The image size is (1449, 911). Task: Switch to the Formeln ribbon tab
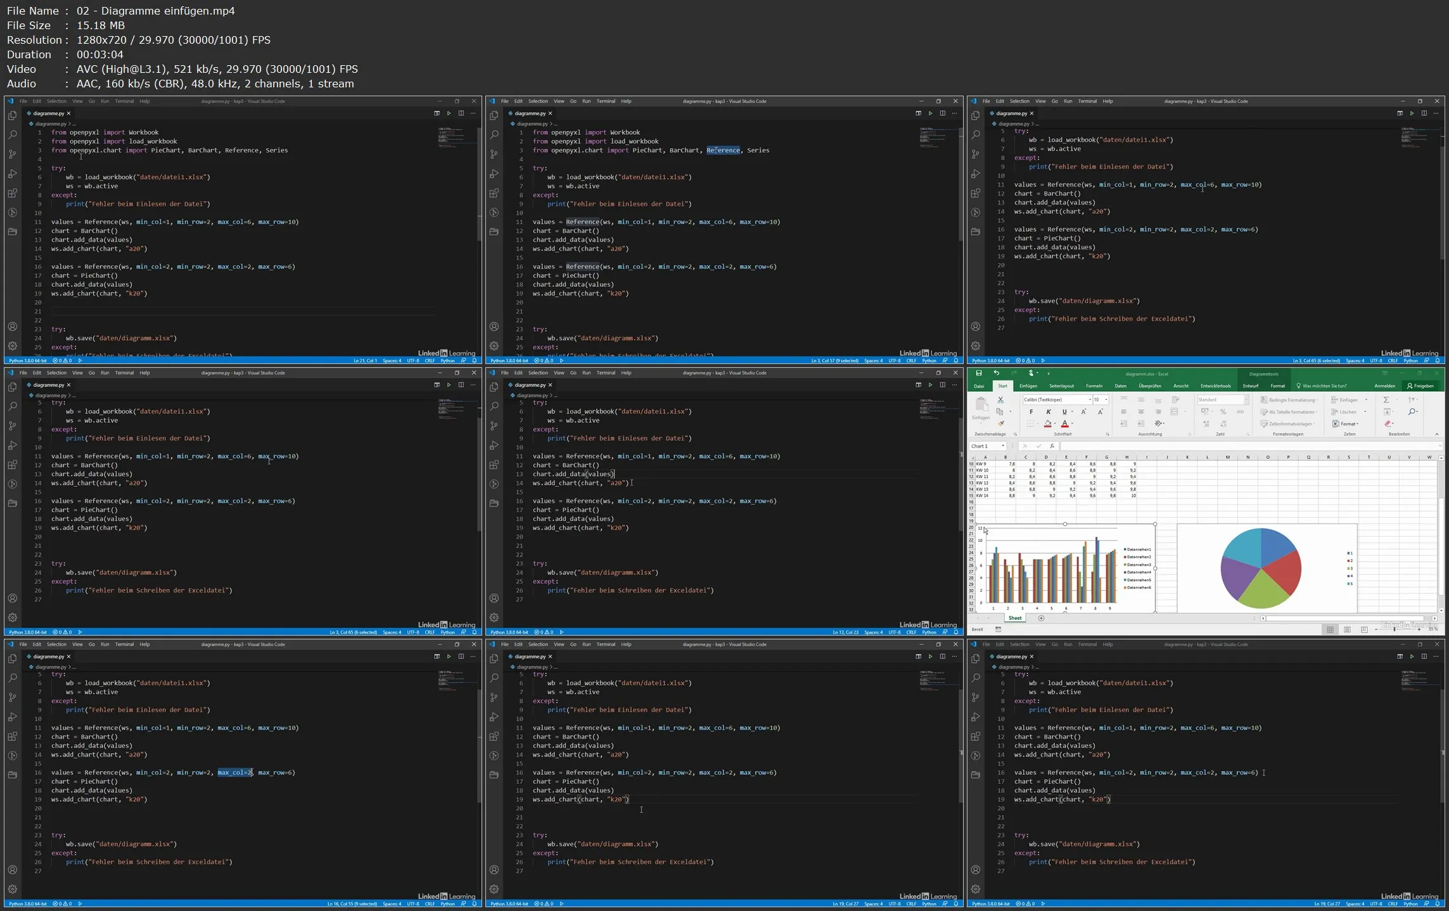pos(1094,386)
